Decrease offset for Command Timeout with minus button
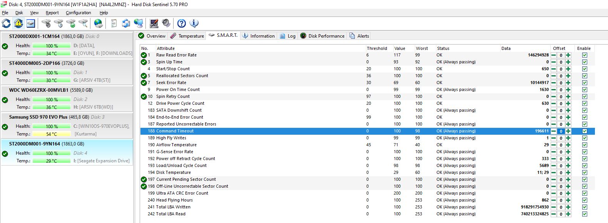The height and width of the screenshot is (223, 608). click(x=554, y=131)
